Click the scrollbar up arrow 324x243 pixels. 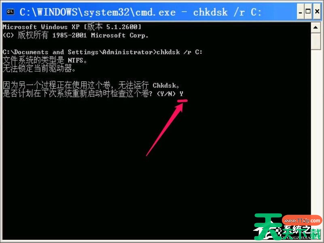316,27
